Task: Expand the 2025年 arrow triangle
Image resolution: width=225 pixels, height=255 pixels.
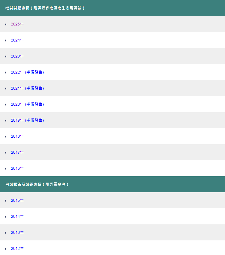Action: tap(6, 24)
